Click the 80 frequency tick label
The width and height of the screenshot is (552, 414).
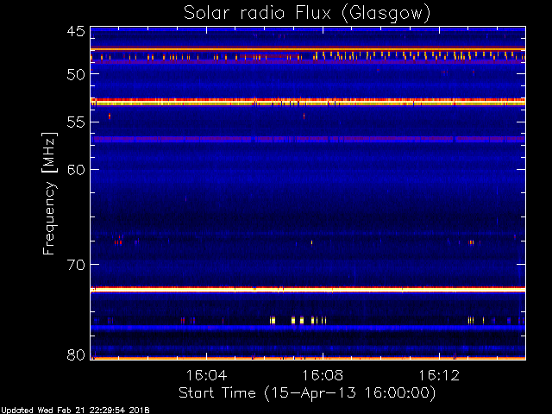coord(76,354)
